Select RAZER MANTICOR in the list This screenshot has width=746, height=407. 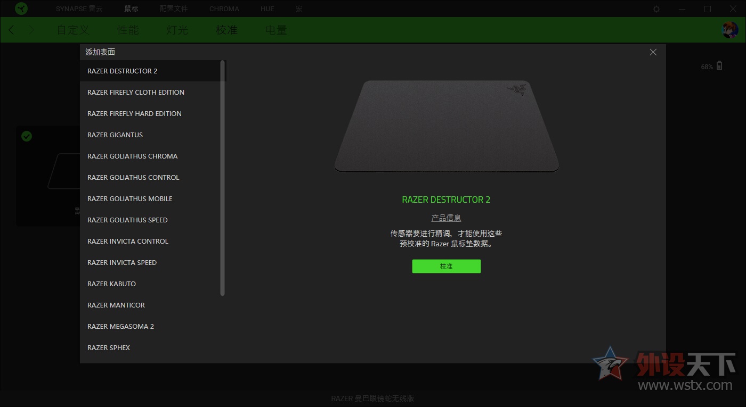(x=150, y=305)
